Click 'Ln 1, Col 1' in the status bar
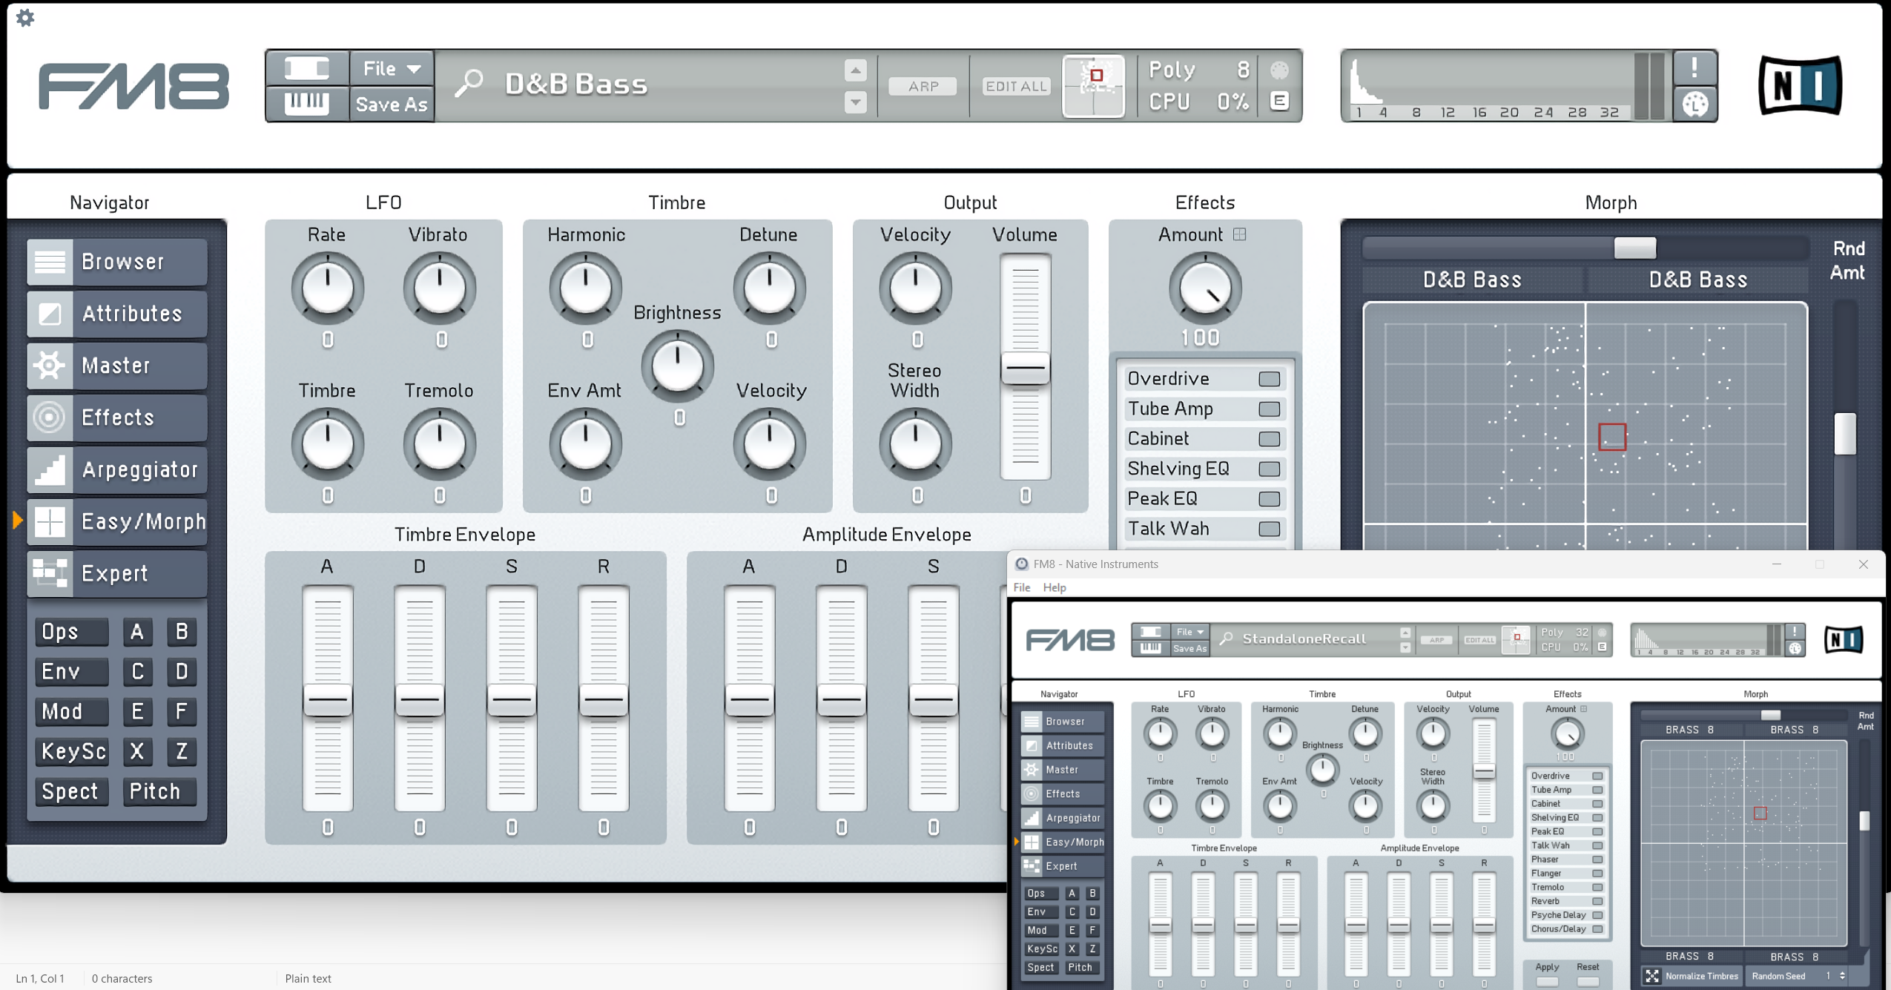1891x990 pixels. 40,978
